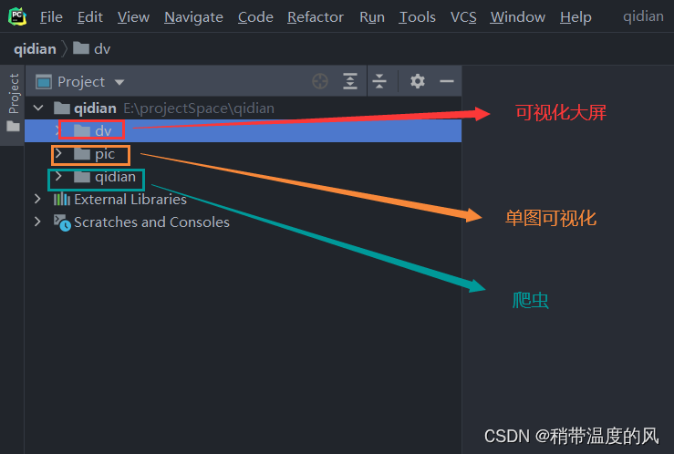Open the Help menu
This screenshot has width=674, height=454.
point(575,17)
